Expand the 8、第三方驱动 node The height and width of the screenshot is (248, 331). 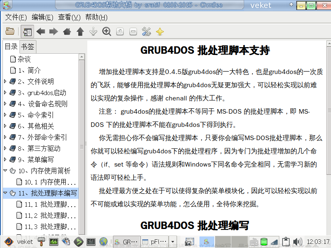click(5, 148)
